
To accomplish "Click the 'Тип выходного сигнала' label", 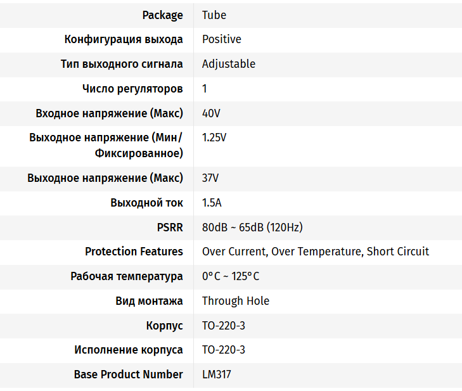I will coord(122,64).
